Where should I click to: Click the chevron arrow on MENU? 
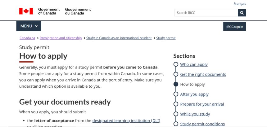[x=36, y=26]
